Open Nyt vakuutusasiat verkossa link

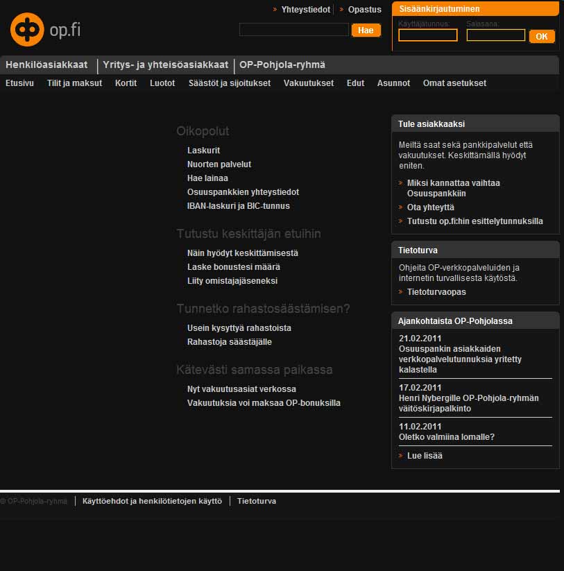point(242,389)
